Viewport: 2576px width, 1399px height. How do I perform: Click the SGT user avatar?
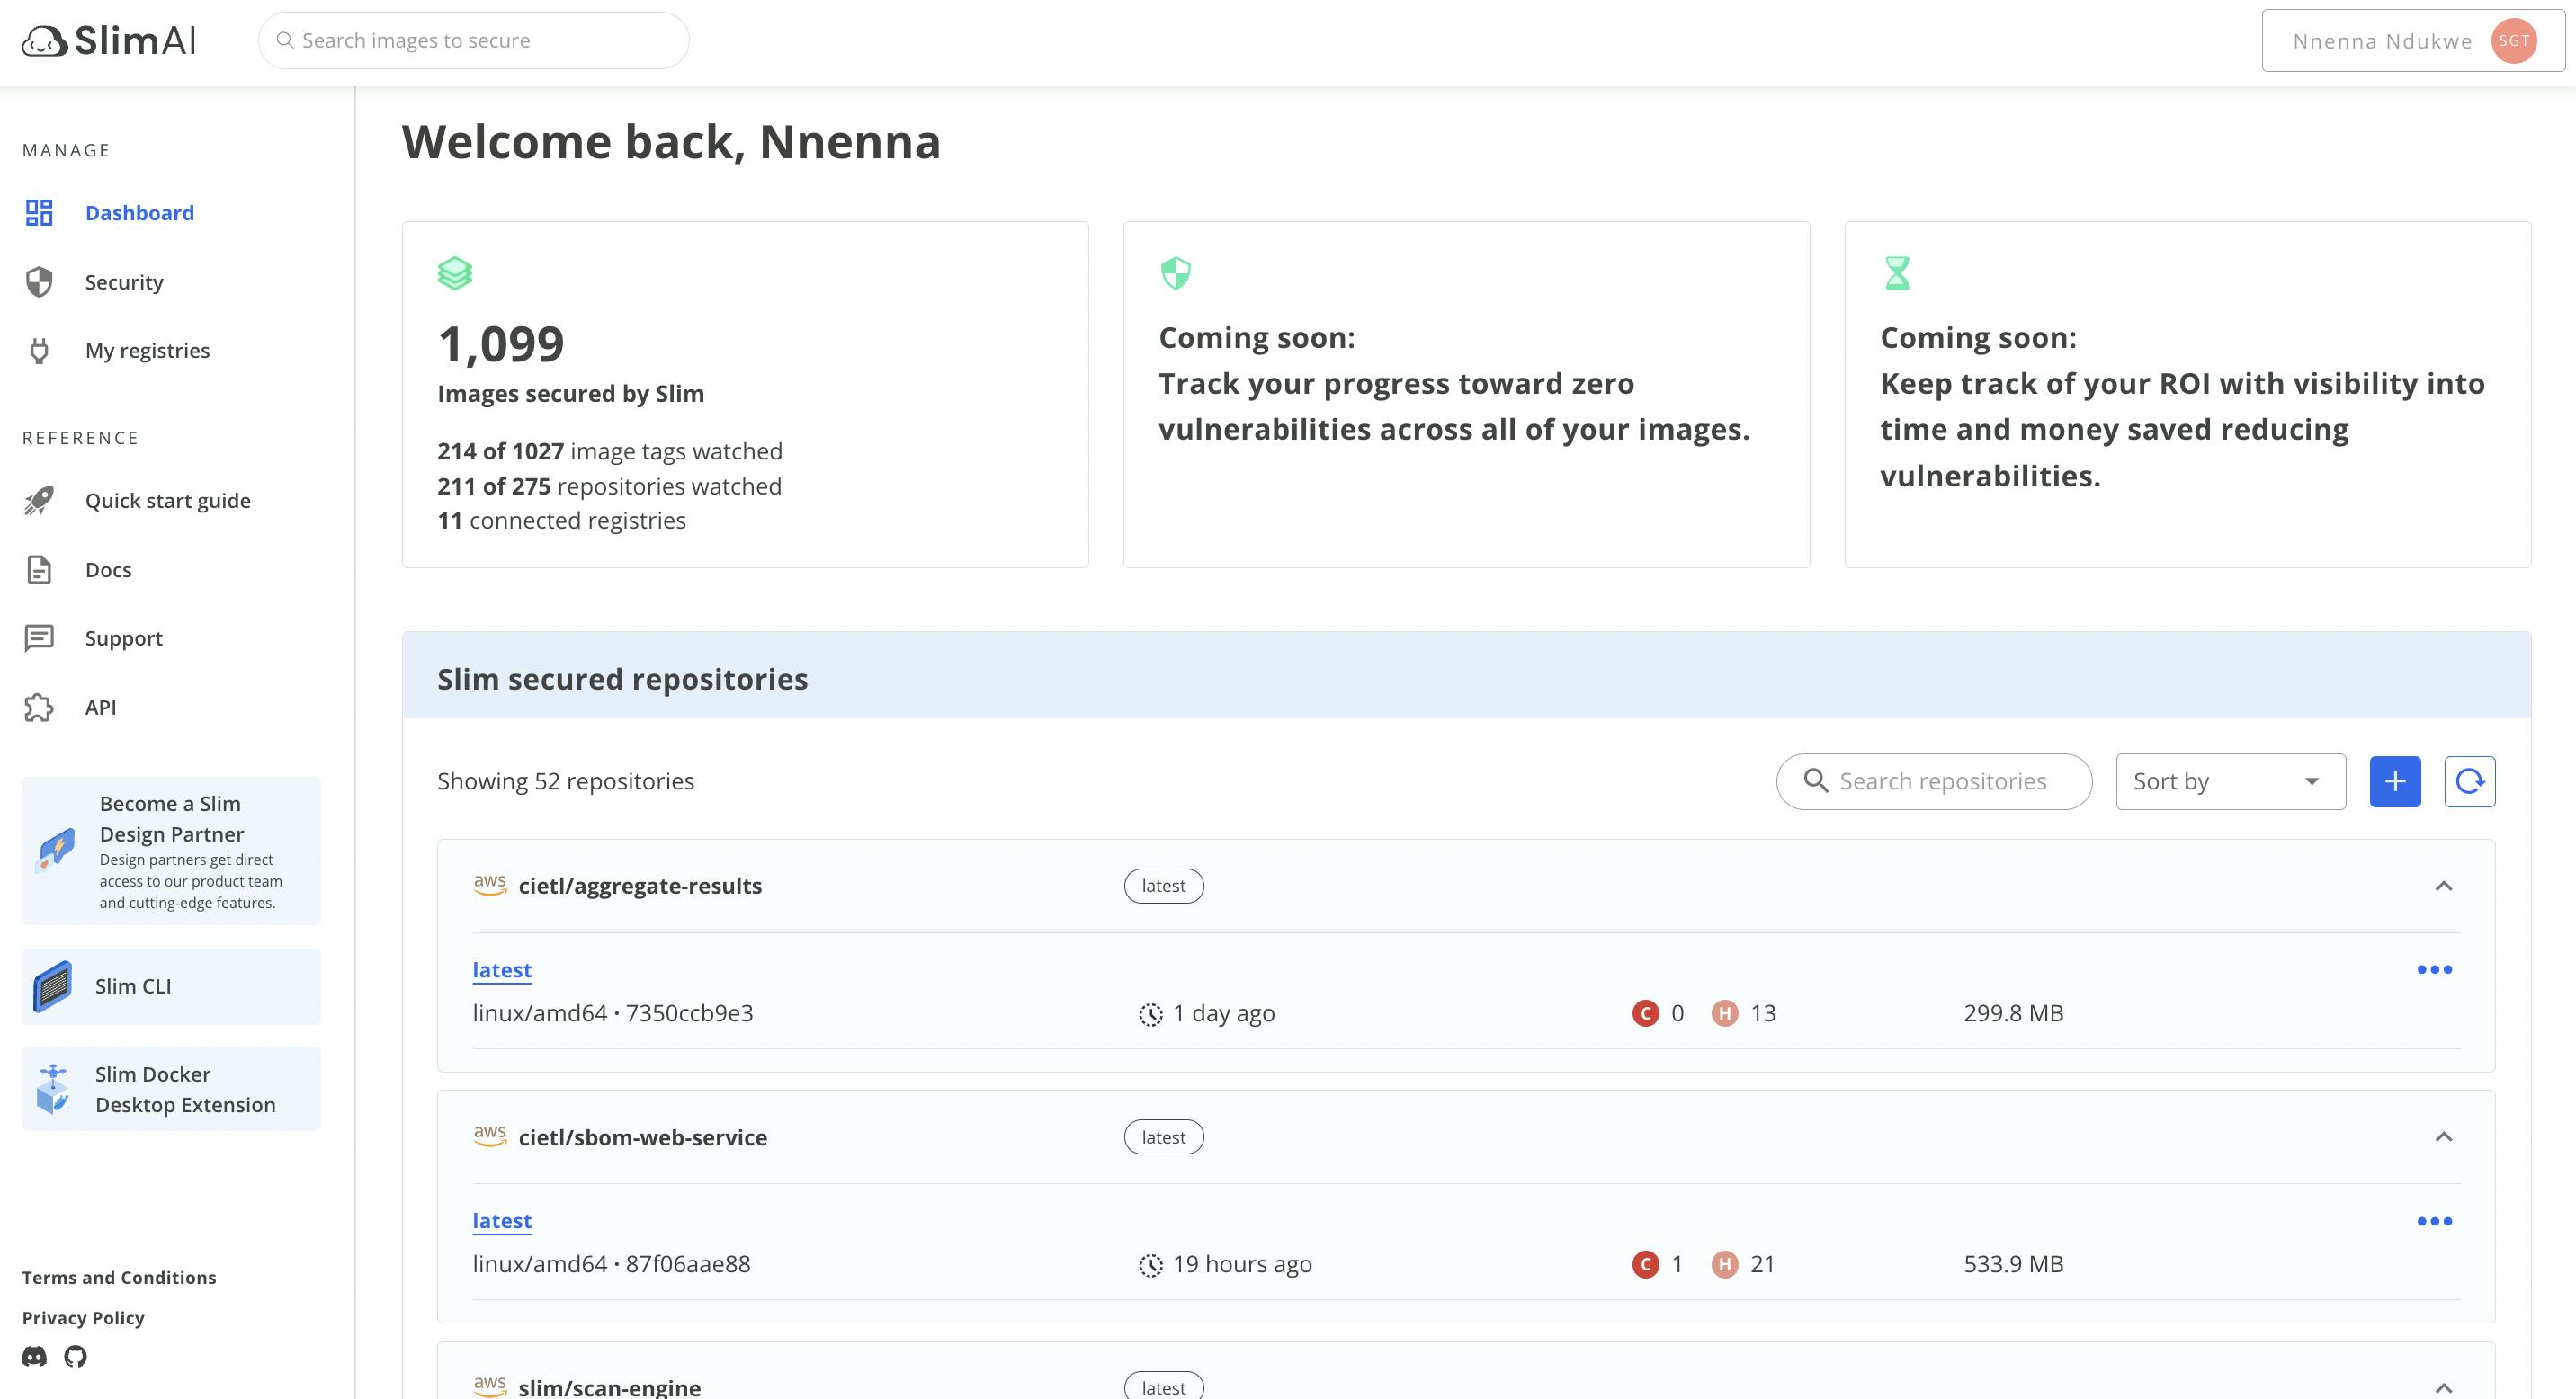click(x=2513, y=41)
